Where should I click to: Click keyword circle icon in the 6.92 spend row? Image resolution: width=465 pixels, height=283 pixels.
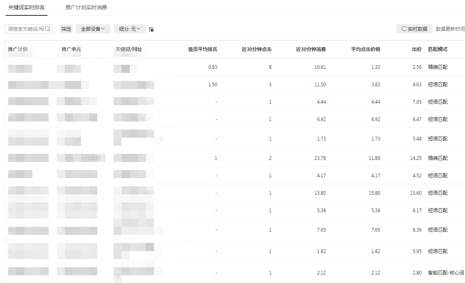[x=148, y=119]
